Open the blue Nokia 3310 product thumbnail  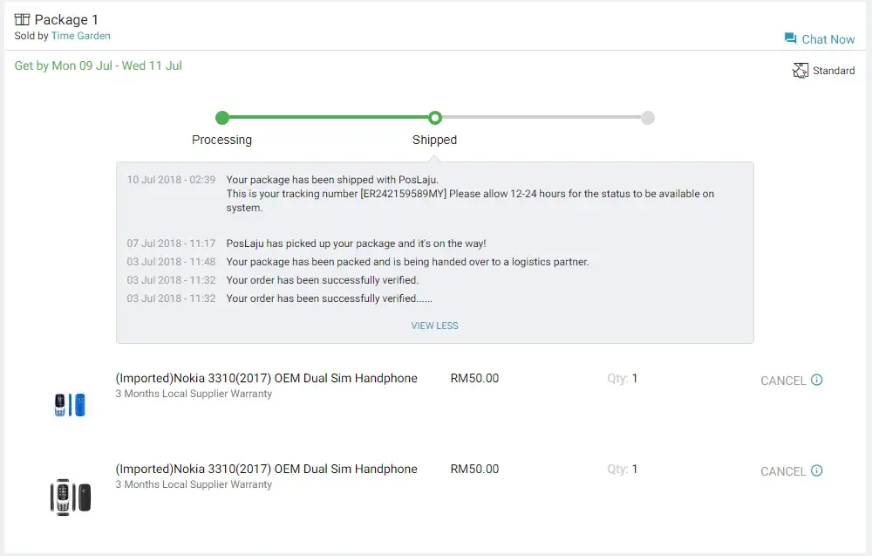click(x=70, y=405)
